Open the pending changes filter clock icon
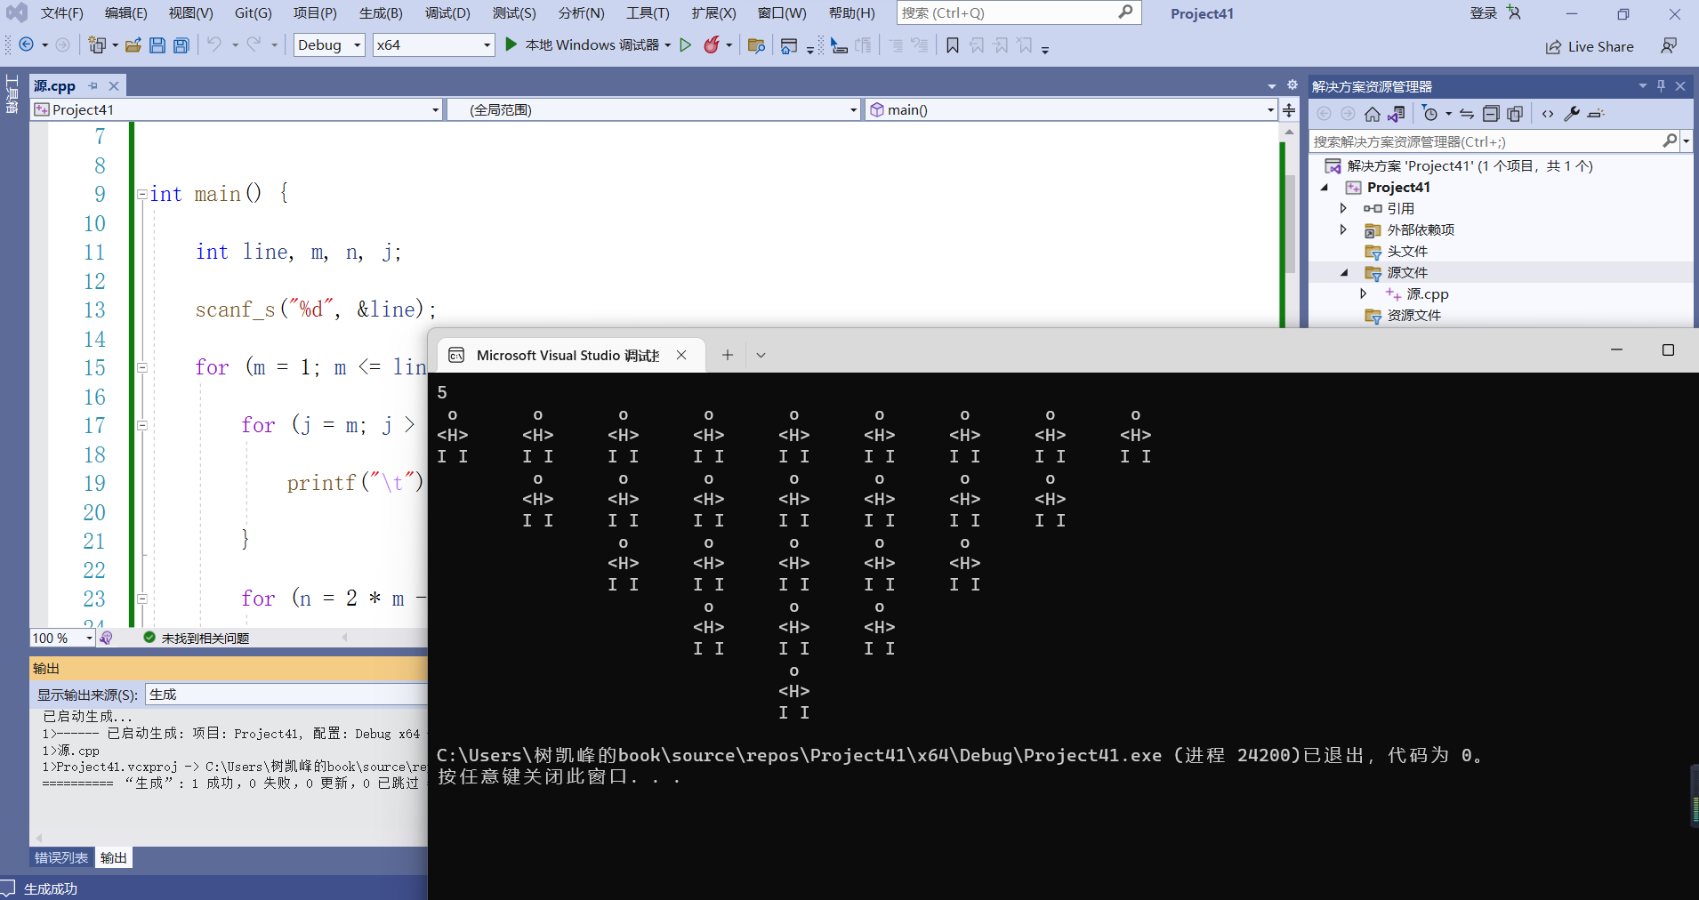Screen dimensions: 1699x900 [1430, 114]
